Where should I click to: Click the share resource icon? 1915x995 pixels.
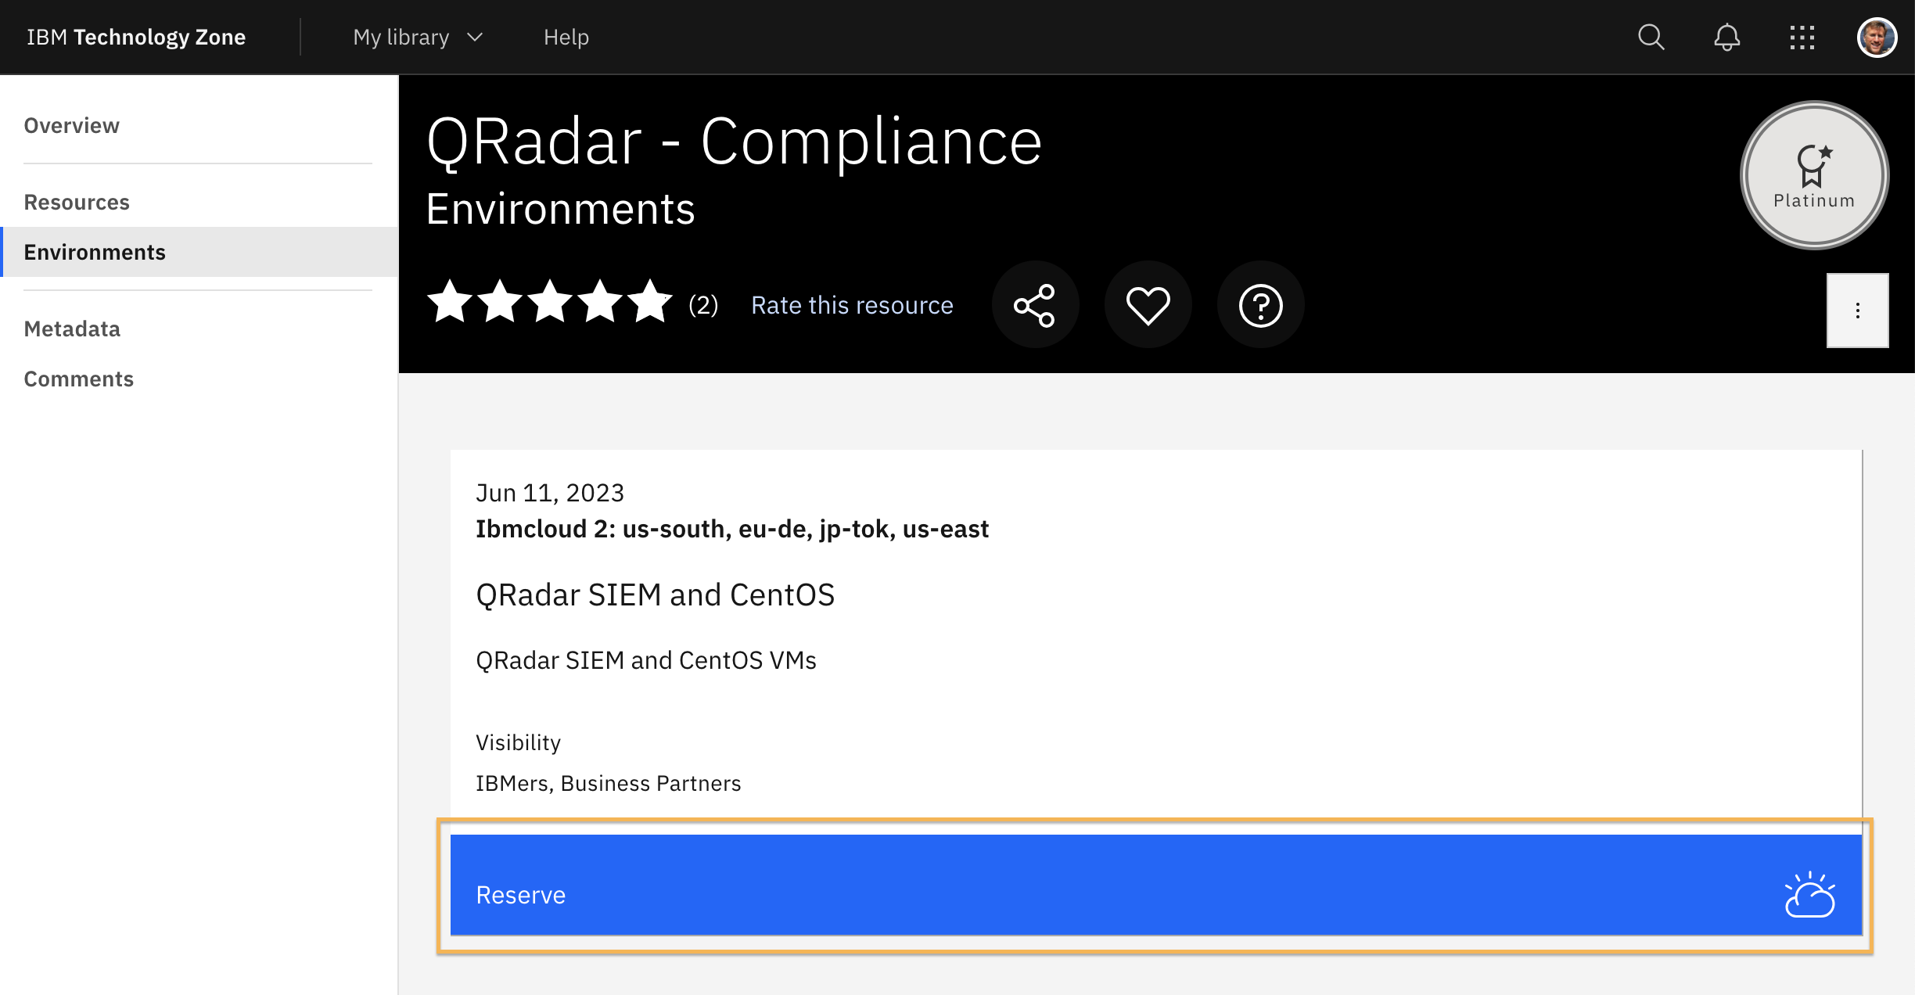coord(1034,305)
